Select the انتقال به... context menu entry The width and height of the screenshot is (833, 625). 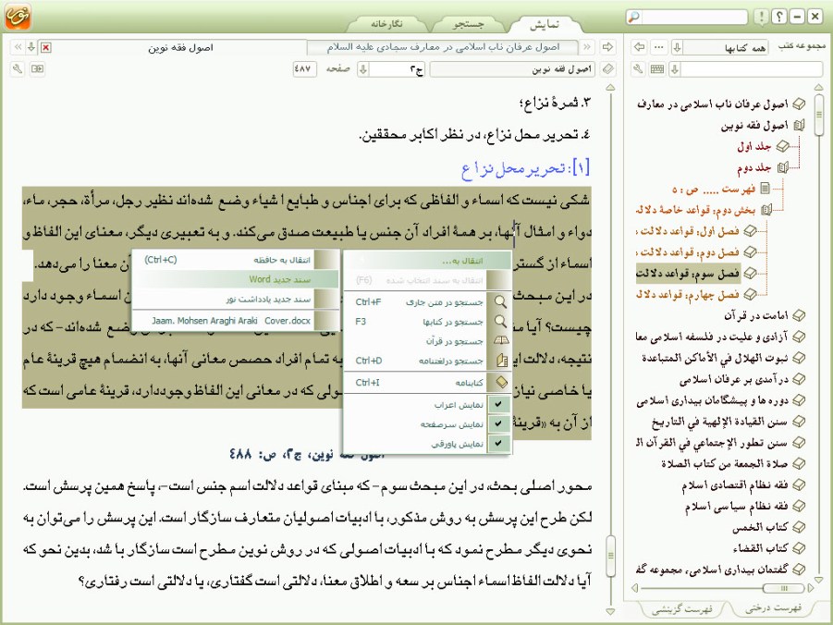428,261
